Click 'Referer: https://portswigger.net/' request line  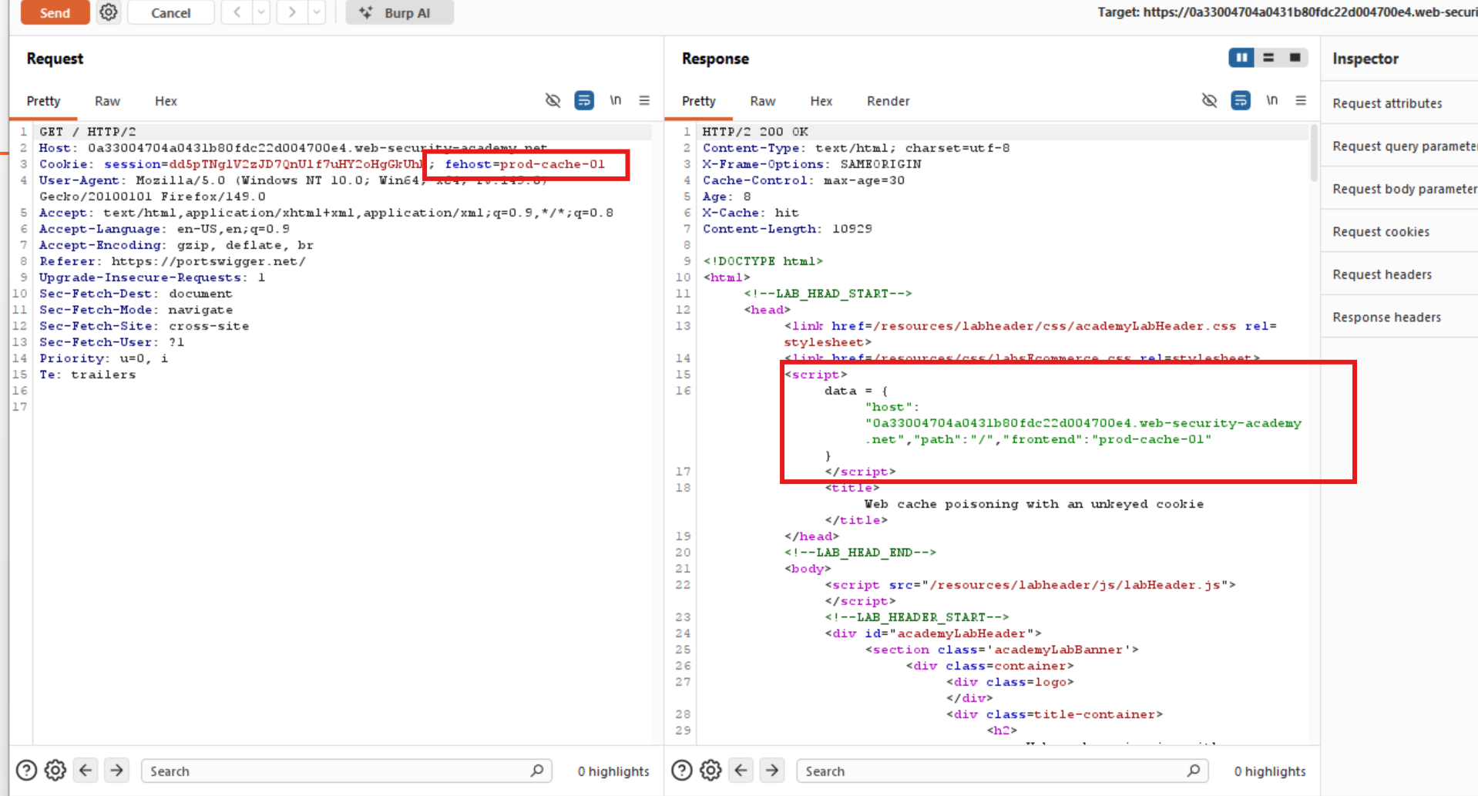click(173, 261)
